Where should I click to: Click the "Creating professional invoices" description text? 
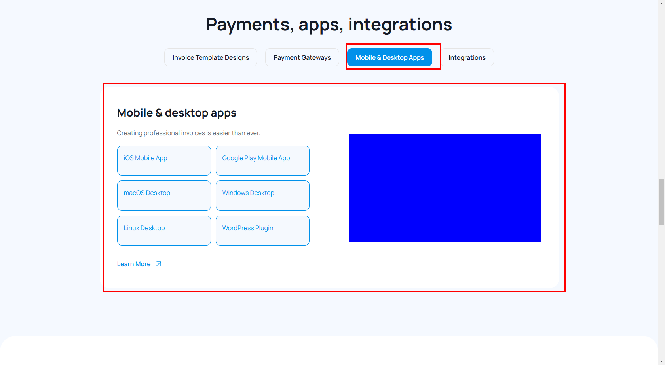click(188, 133)
